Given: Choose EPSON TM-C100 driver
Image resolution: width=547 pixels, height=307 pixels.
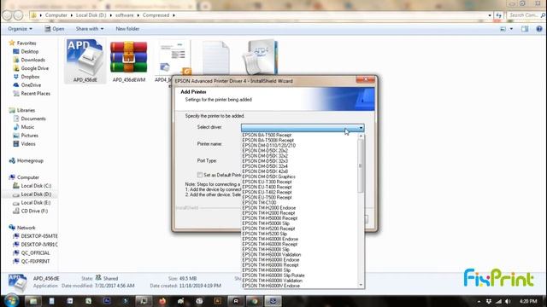Looking at the screenshot, I should 259,203.
